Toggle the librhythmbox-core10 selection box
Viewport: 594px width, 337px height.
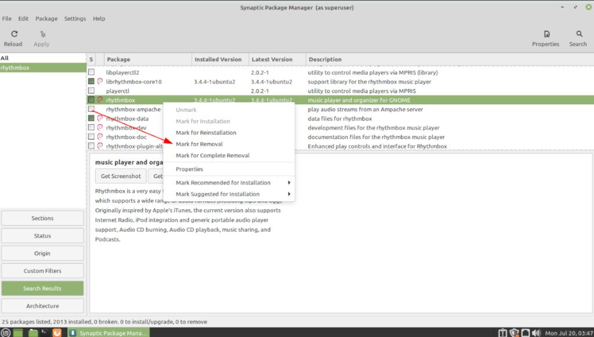click(x=90, y=81)
